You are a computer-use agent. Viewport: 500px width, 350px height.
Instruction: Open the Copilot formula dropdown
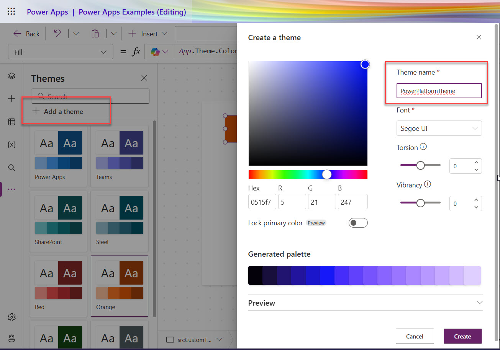point(160,52)
